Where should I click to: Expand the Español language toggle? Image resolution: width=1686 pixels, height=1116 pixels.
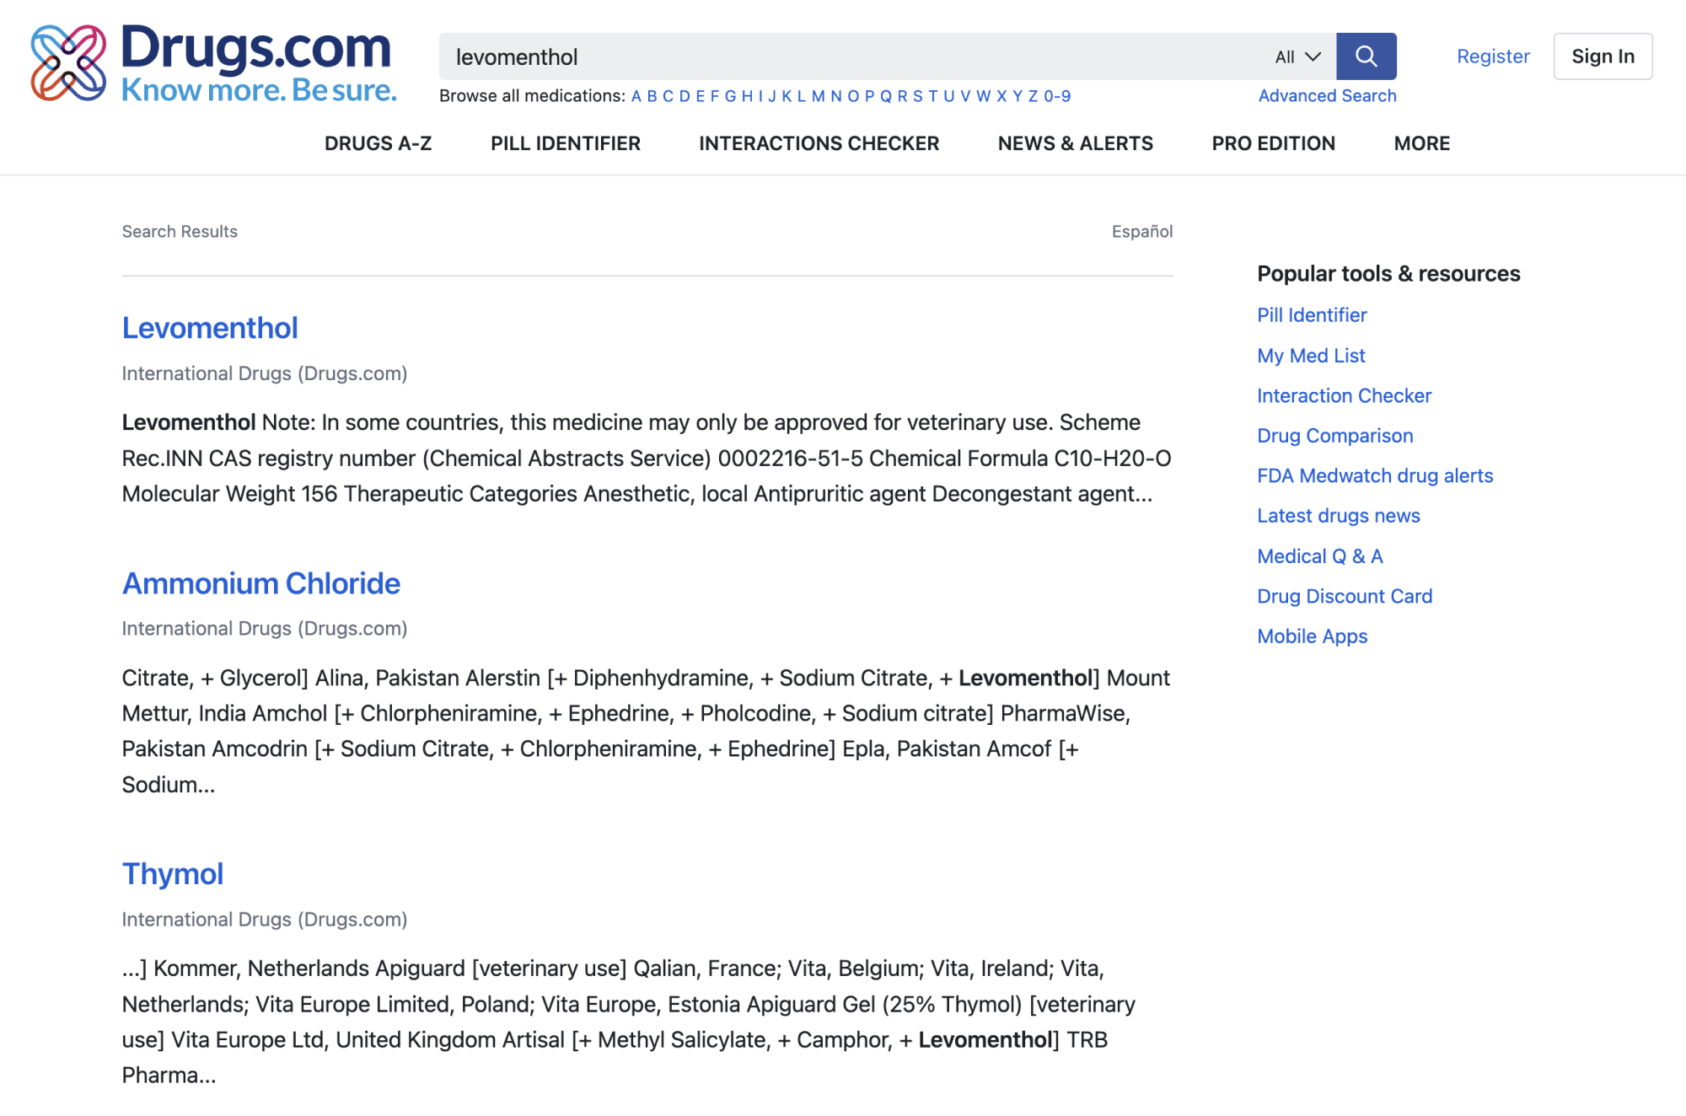point(1141,229)
